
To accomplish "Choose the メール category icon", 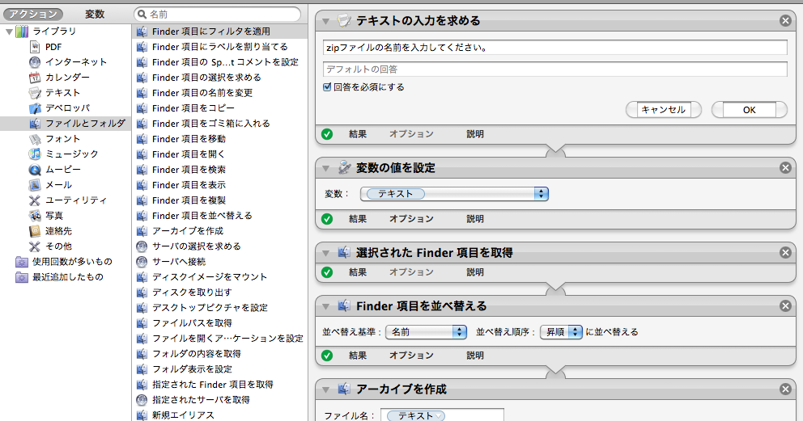I will pyautogui.click(x=35, y=185).
